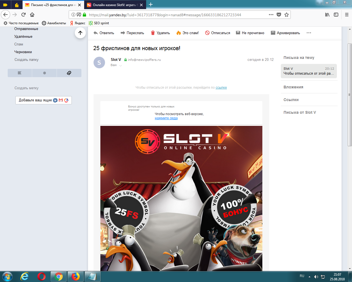
Task: Save page to Pocket
Action: (x=279, y=15)
